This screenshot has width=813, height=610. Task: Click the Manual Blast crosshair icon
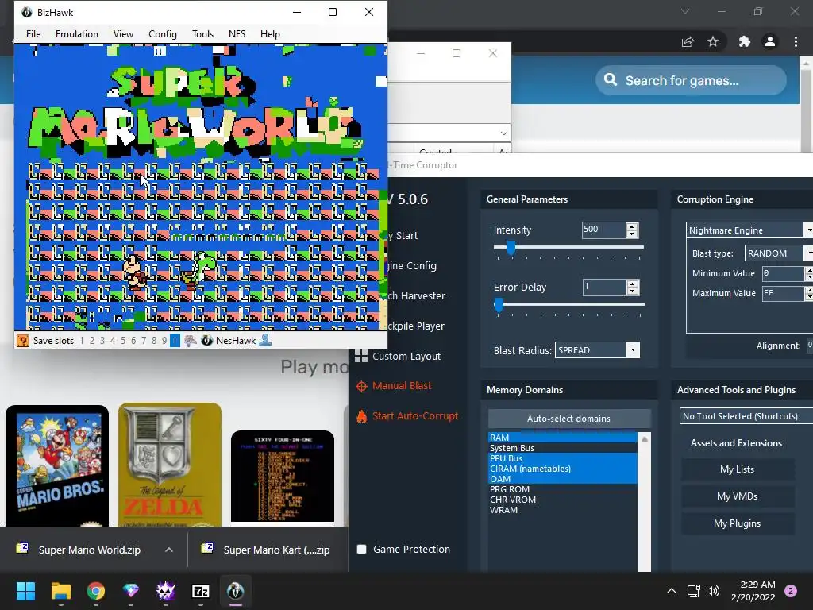tap(361, 386)
